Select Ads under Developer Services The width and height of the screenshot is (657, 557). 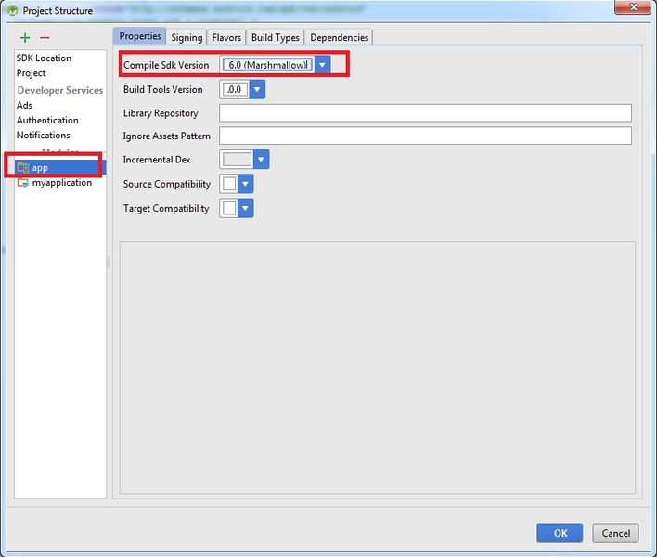click(24, 105)
